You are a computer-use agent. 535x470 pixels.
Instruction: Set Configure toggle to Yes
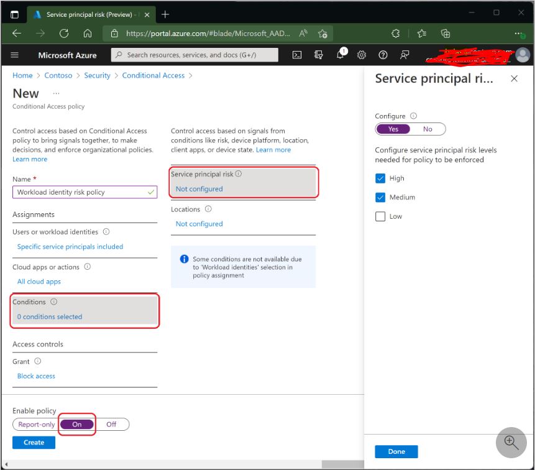coord(393,129)
